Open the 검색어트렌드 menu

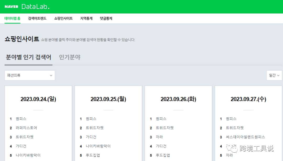[x=37, y=18]
